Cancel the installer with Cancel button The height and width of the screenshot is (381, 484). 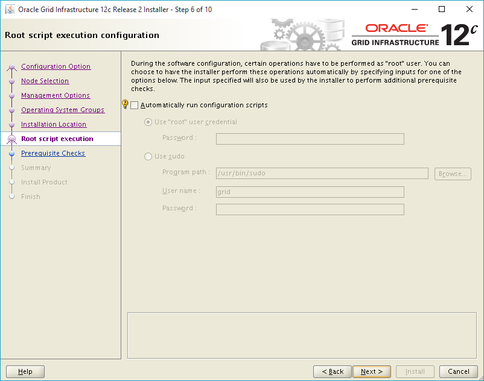[459, 372]
